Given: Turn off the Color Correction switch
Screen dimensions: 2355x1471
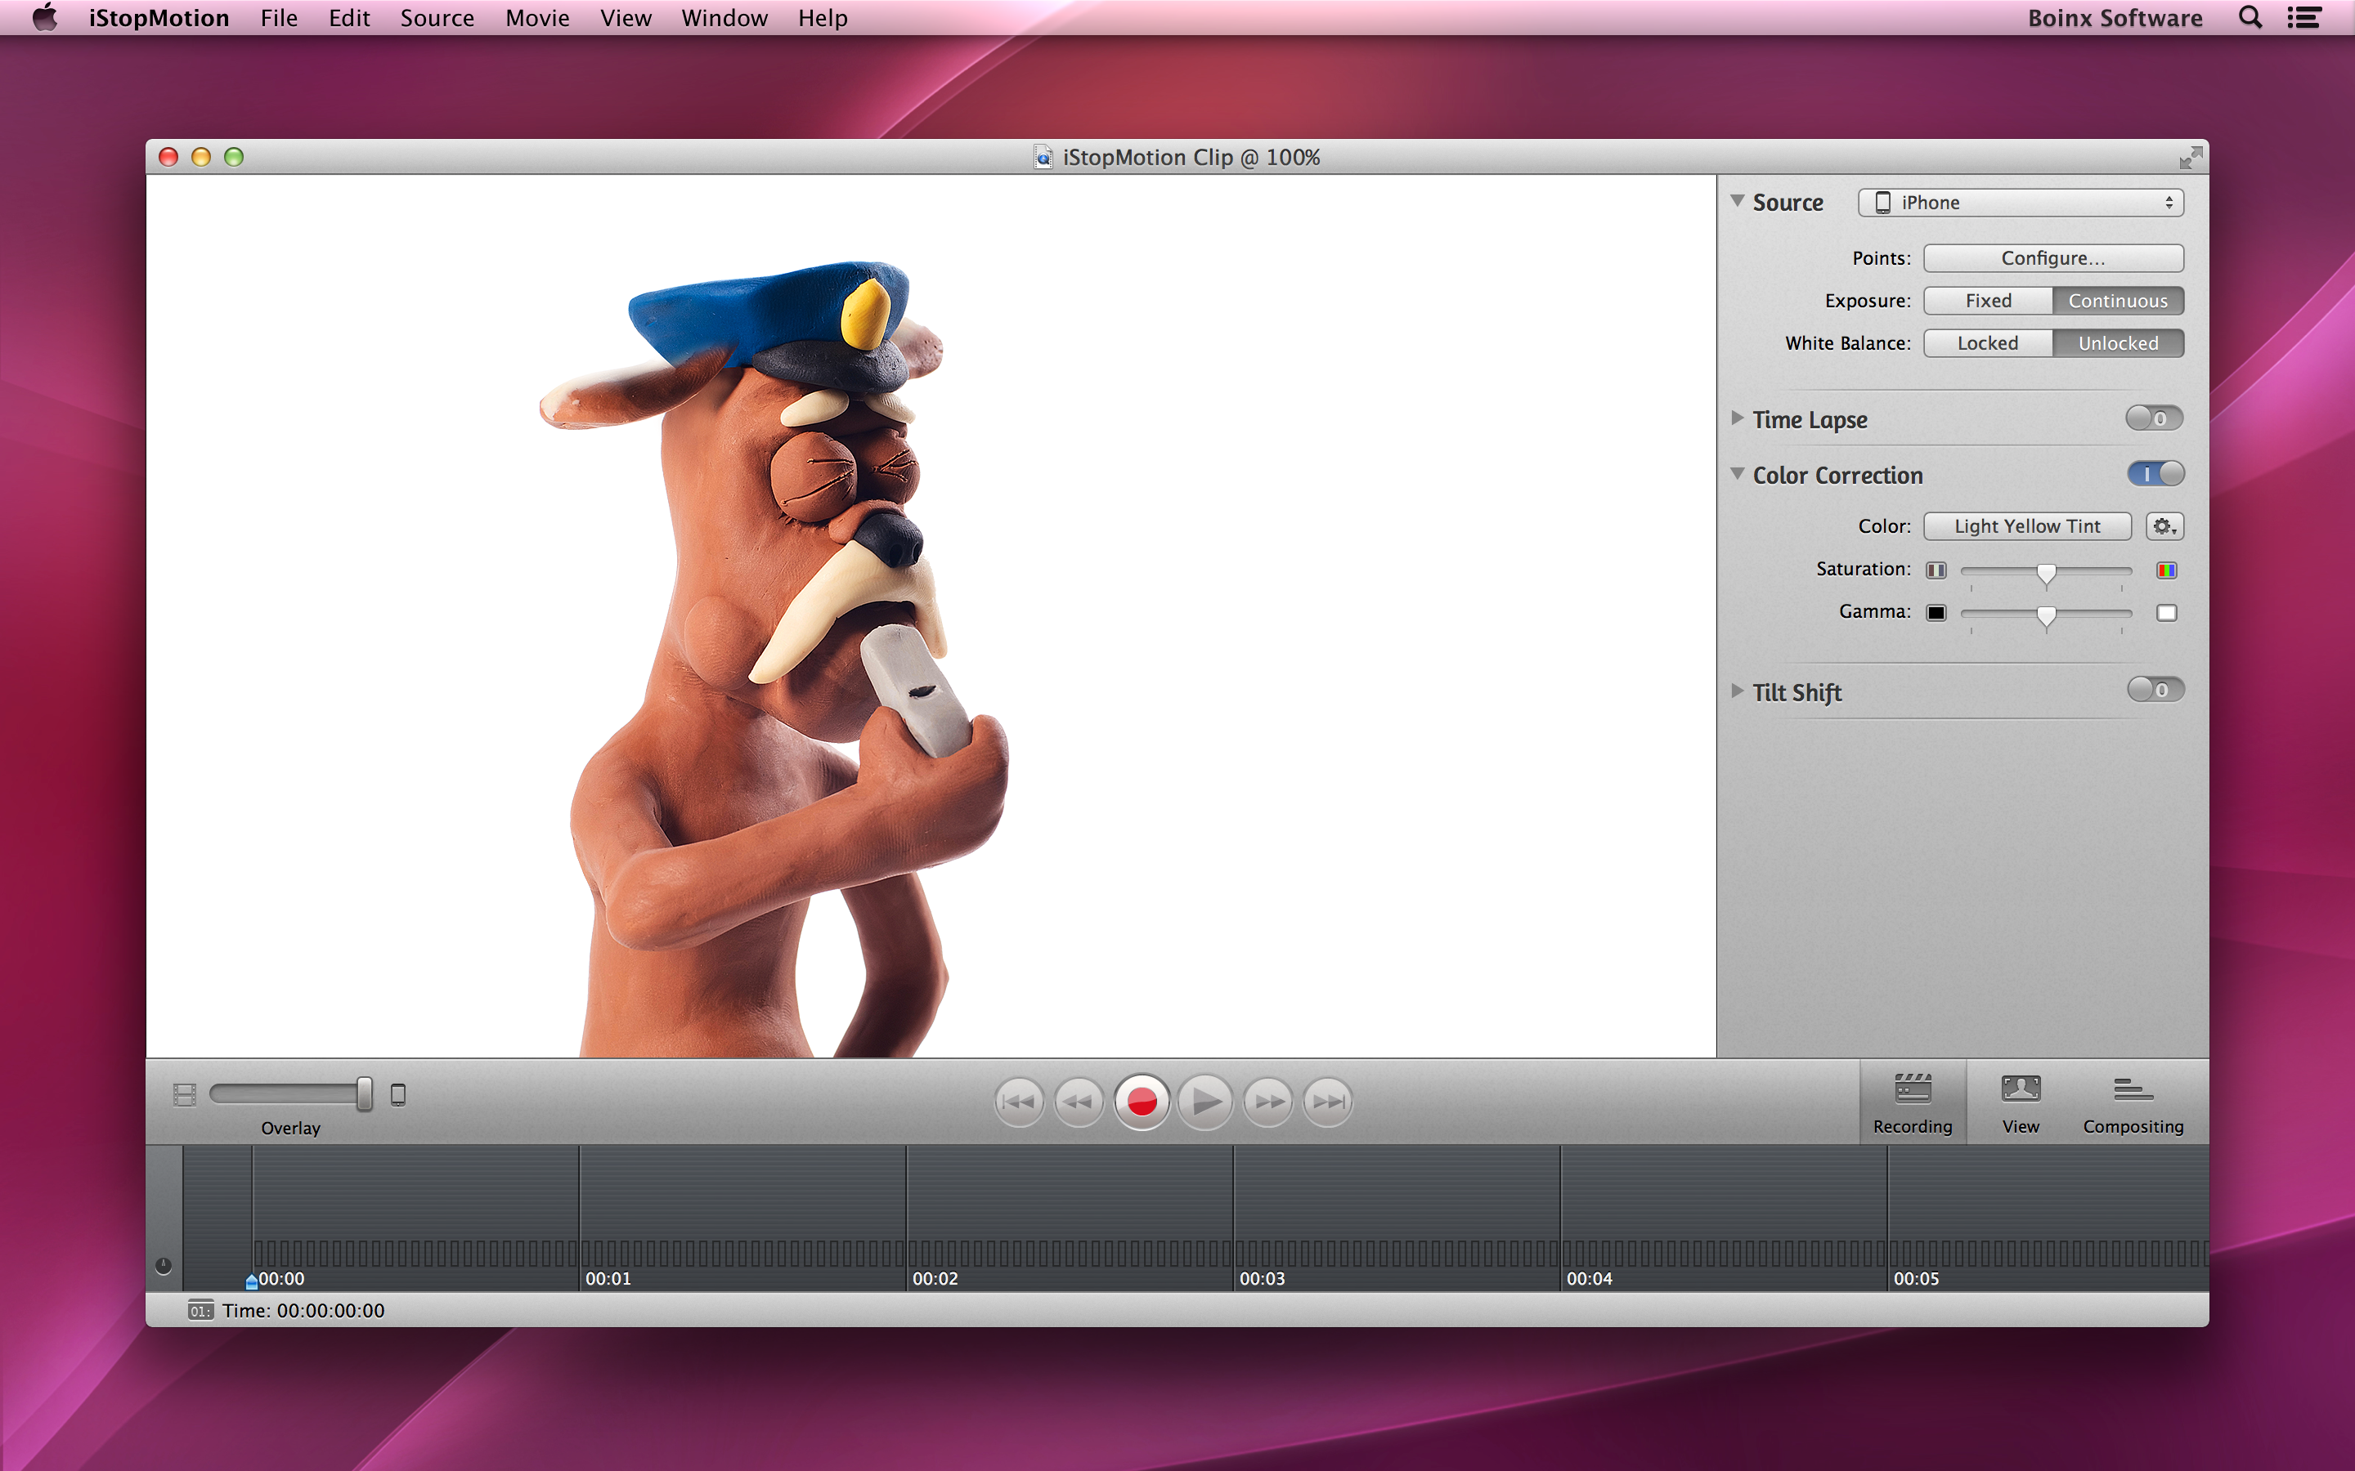Looking at the screenshot, I should (2155, 474).
